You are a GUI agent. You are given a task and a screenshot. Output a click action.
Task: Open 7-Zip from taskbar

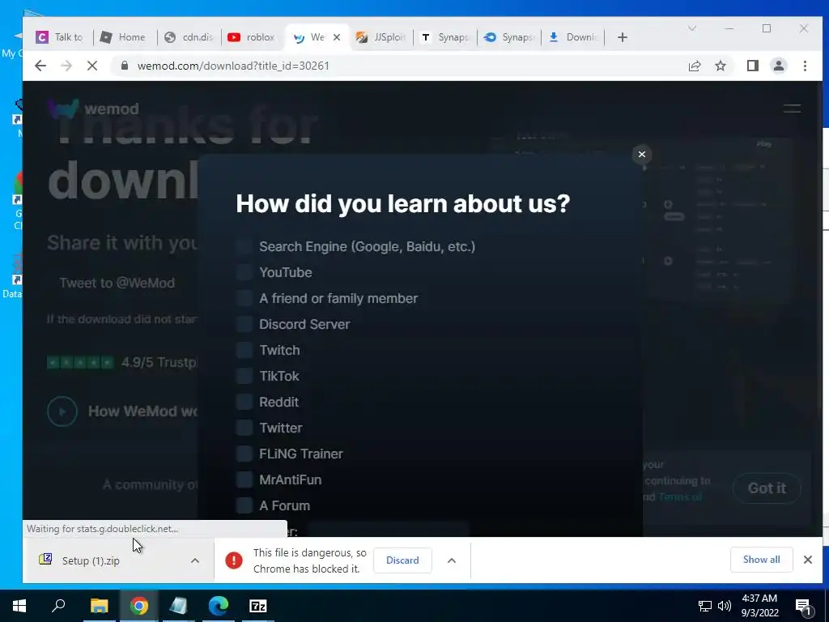coord(258,606)
